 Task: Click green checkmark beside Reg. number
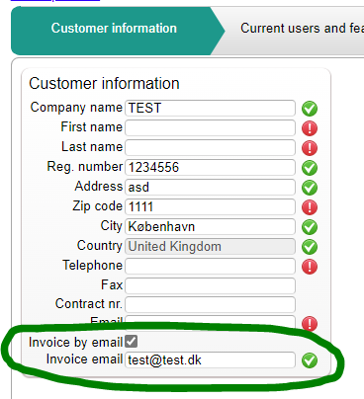click(x=310, y=168)
